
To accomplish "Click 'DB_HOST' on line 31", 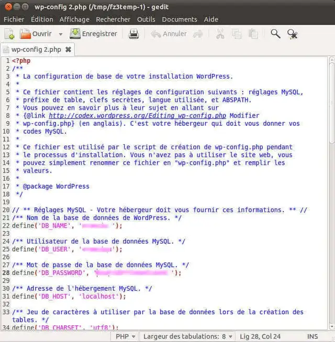I will click(54, 296).
